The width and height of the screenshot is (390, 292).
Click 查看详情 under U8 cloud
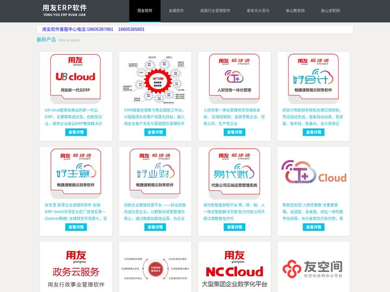pyautogui.click(x=76, y=132)
